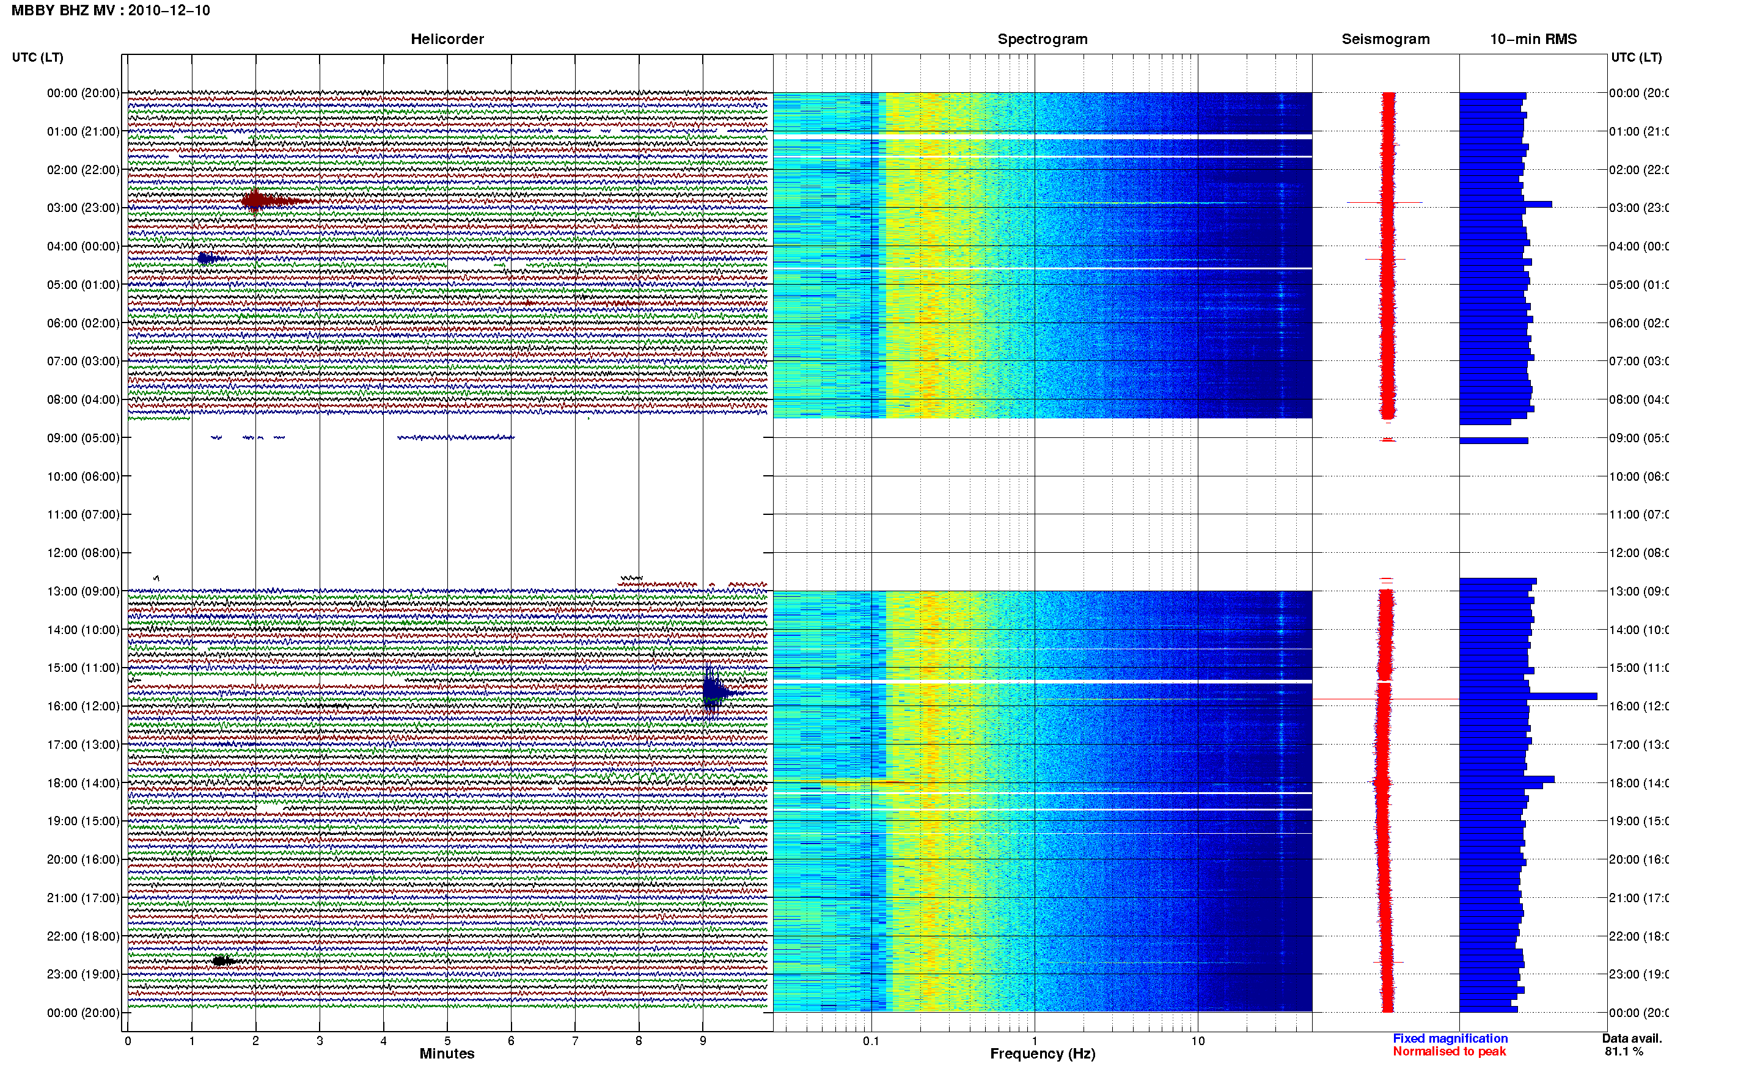Click the "04:00 (00:00)" label on the left time axis
Image resolution: width=1738 pixels, height=1086 pixels.
(x=83, y=246)
